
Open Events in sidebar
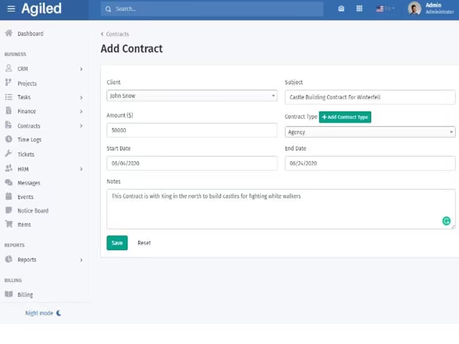[25, 197]
